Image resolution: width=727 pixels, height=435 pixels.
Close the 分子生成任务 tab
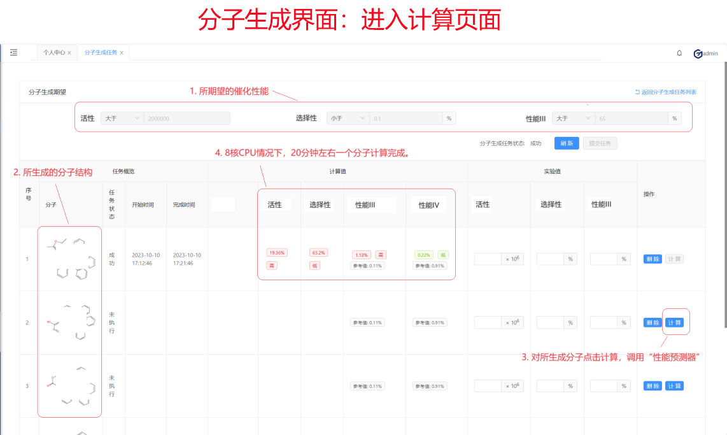click(x=122, y=53)
